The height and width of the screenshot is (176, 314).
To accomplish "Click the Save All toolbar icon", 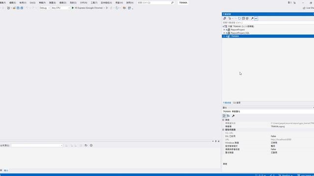I will coord(22,8).
